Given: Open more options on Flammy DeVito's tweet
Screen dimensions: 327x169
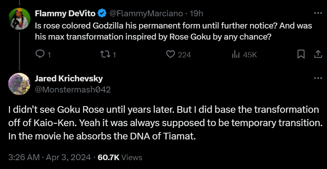Looking at the screenshot, I should (x=318, y=13).
